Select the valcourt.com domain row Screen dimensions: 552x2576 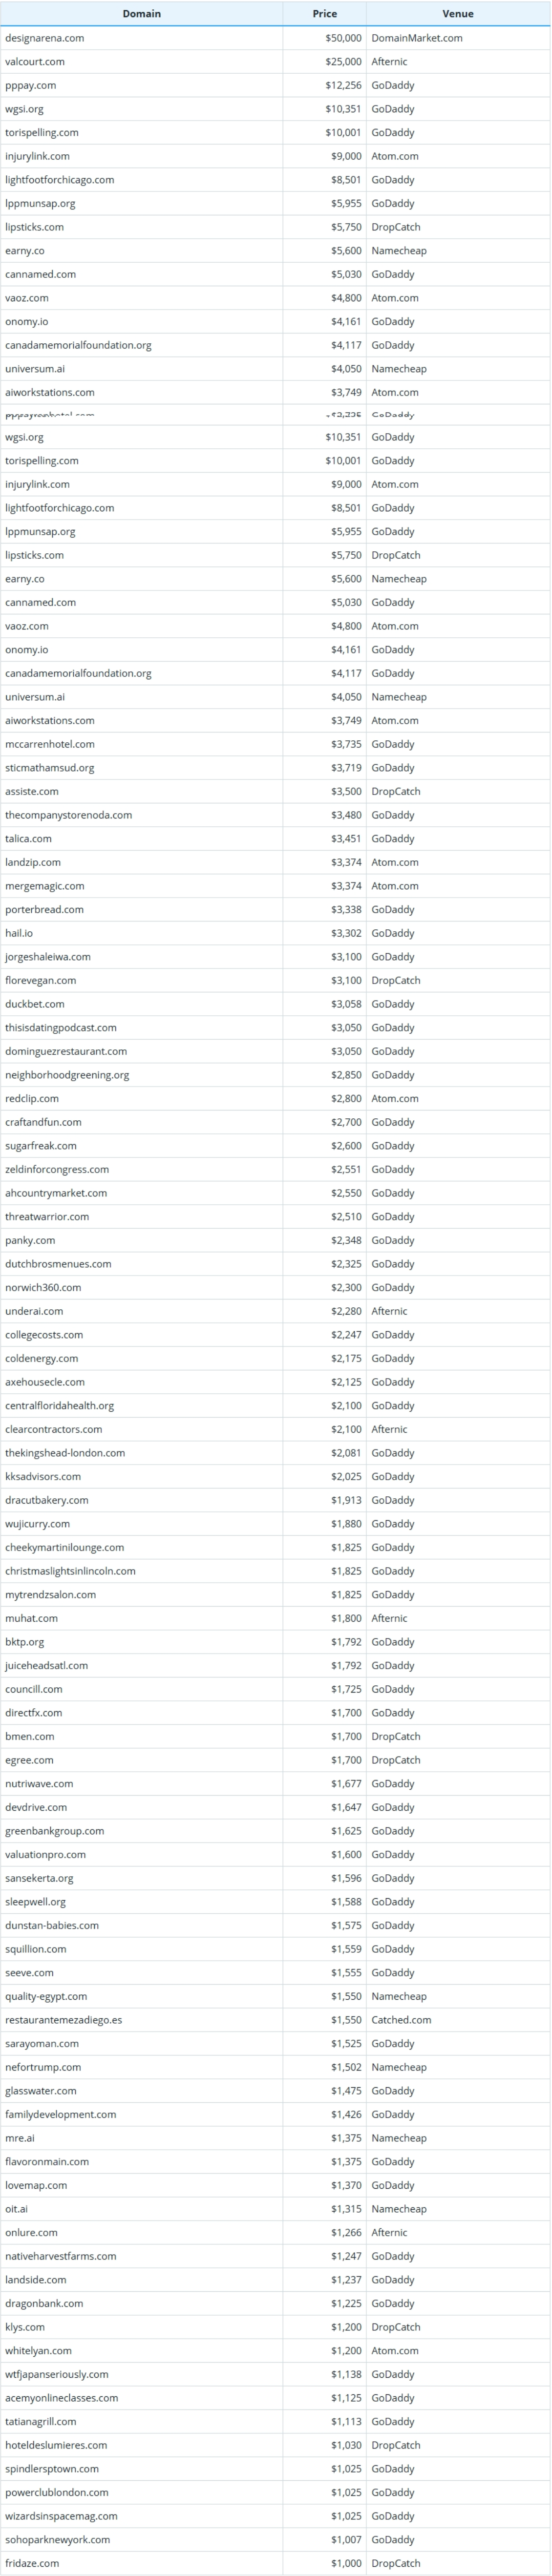[275, 62]
